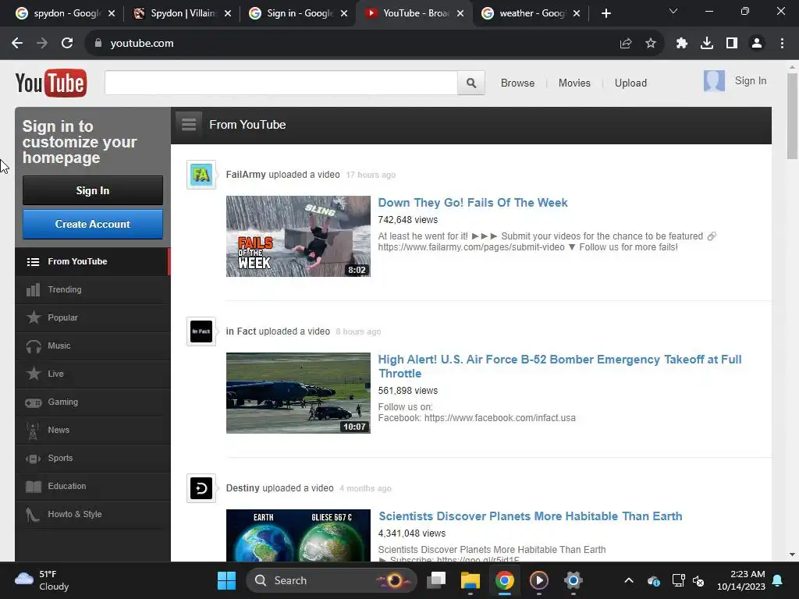The image size is (799, 599).
Task: Click the Popular star icon
Action: (33, 317)
